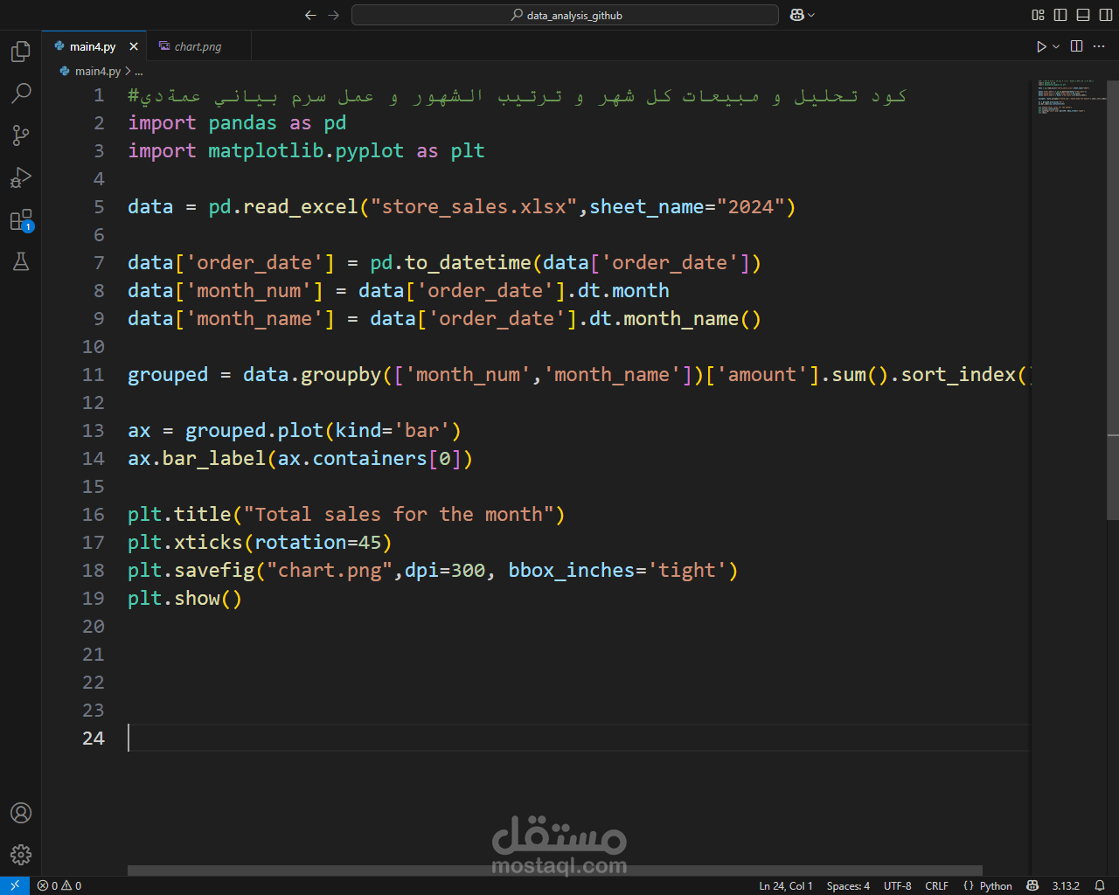
Task: Close the main4.py tab
Action: 134,46
